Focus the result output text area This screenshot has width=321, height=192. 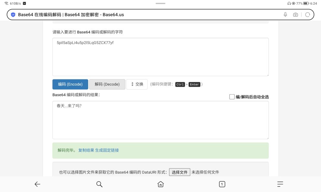(x=160, y=120)
